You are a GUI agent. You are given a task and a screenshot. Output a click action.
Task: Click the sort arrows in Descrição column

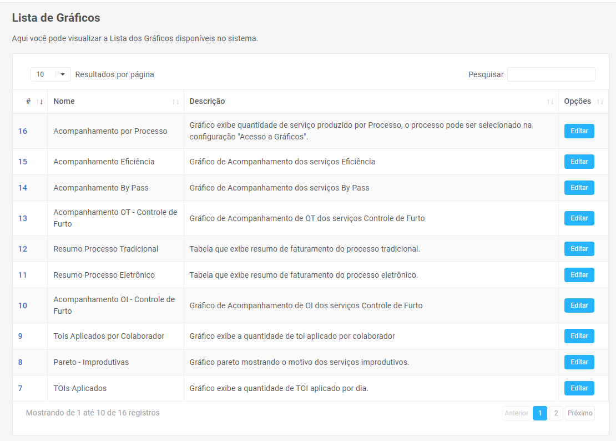[550, 102]
